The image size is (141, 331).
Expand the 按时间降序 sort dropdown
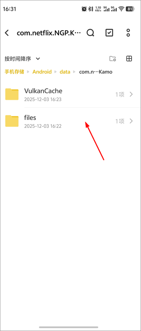tap(22, 59)
